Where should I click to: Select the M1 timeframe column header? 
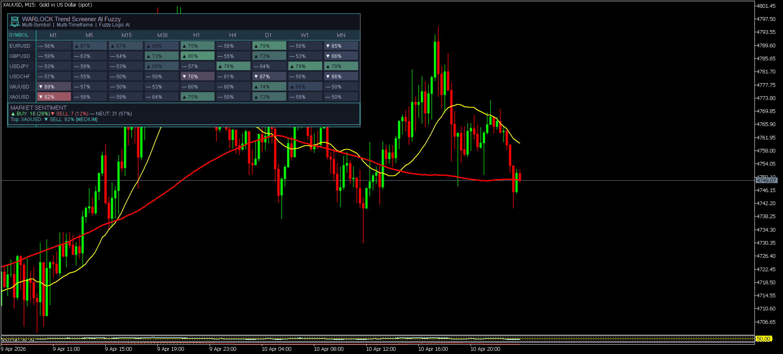(x=53, y=35)
